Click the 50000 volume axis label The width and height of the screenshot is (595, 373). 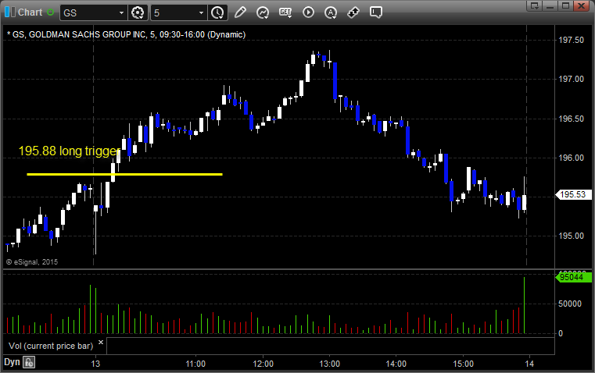click(569, 304)
